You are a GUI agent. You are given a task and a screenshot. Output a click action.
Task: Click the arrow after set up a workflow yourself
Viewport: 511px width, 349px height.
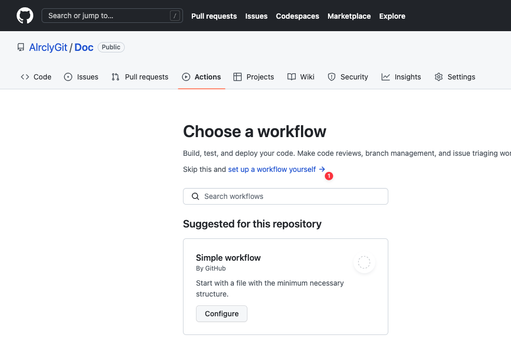(322, 169)
